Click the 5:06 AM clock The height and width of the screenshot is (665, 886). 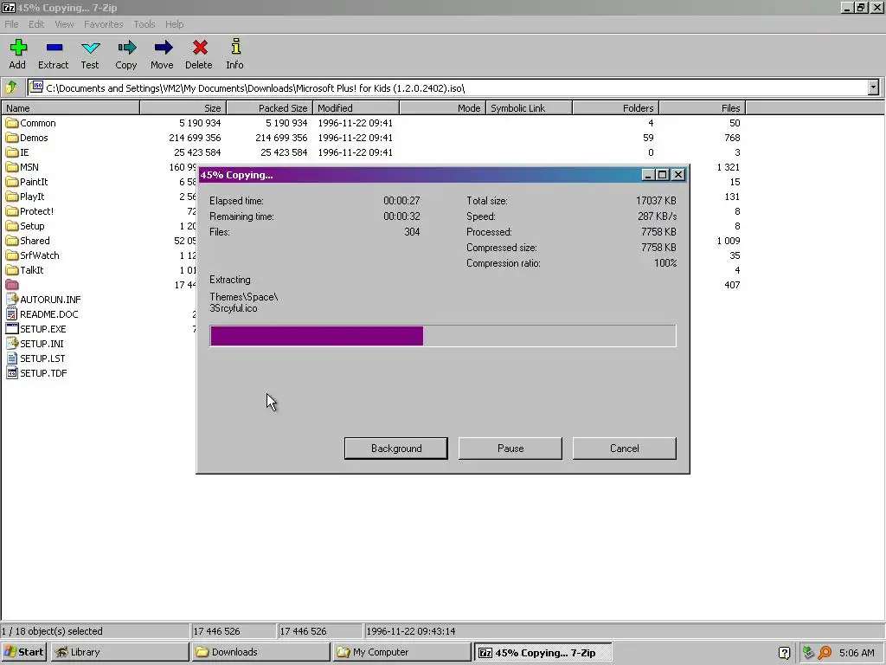[857, 653]
